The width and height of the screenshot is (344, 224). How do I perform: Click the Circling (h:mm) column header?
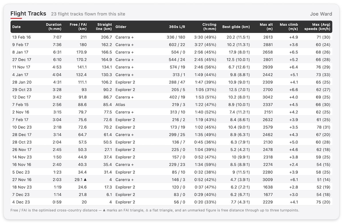click(209, 27)
